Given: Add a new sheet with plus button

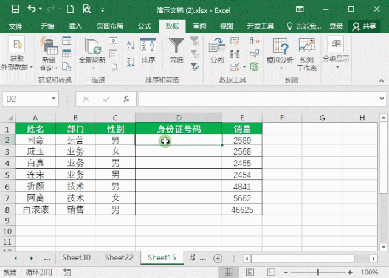Looking at the screenshot, I should pyautogui.click(x=218, y=258).
